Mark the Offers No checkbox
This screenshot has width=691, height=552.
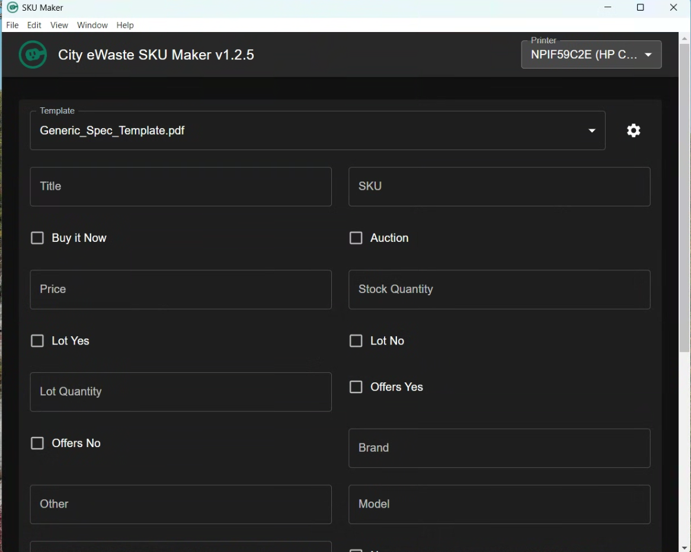tap(37, 443)
